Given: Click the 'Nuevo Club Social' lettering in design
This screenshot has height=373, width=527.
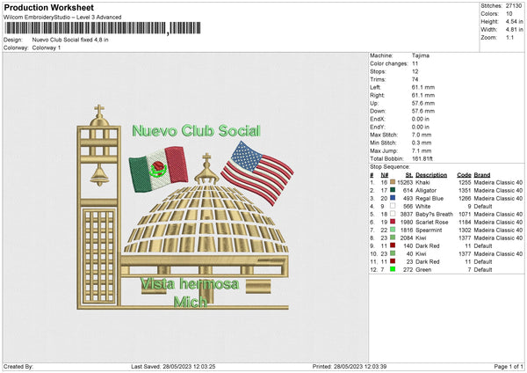Looking at the screenshot, I should pos(196,130).
